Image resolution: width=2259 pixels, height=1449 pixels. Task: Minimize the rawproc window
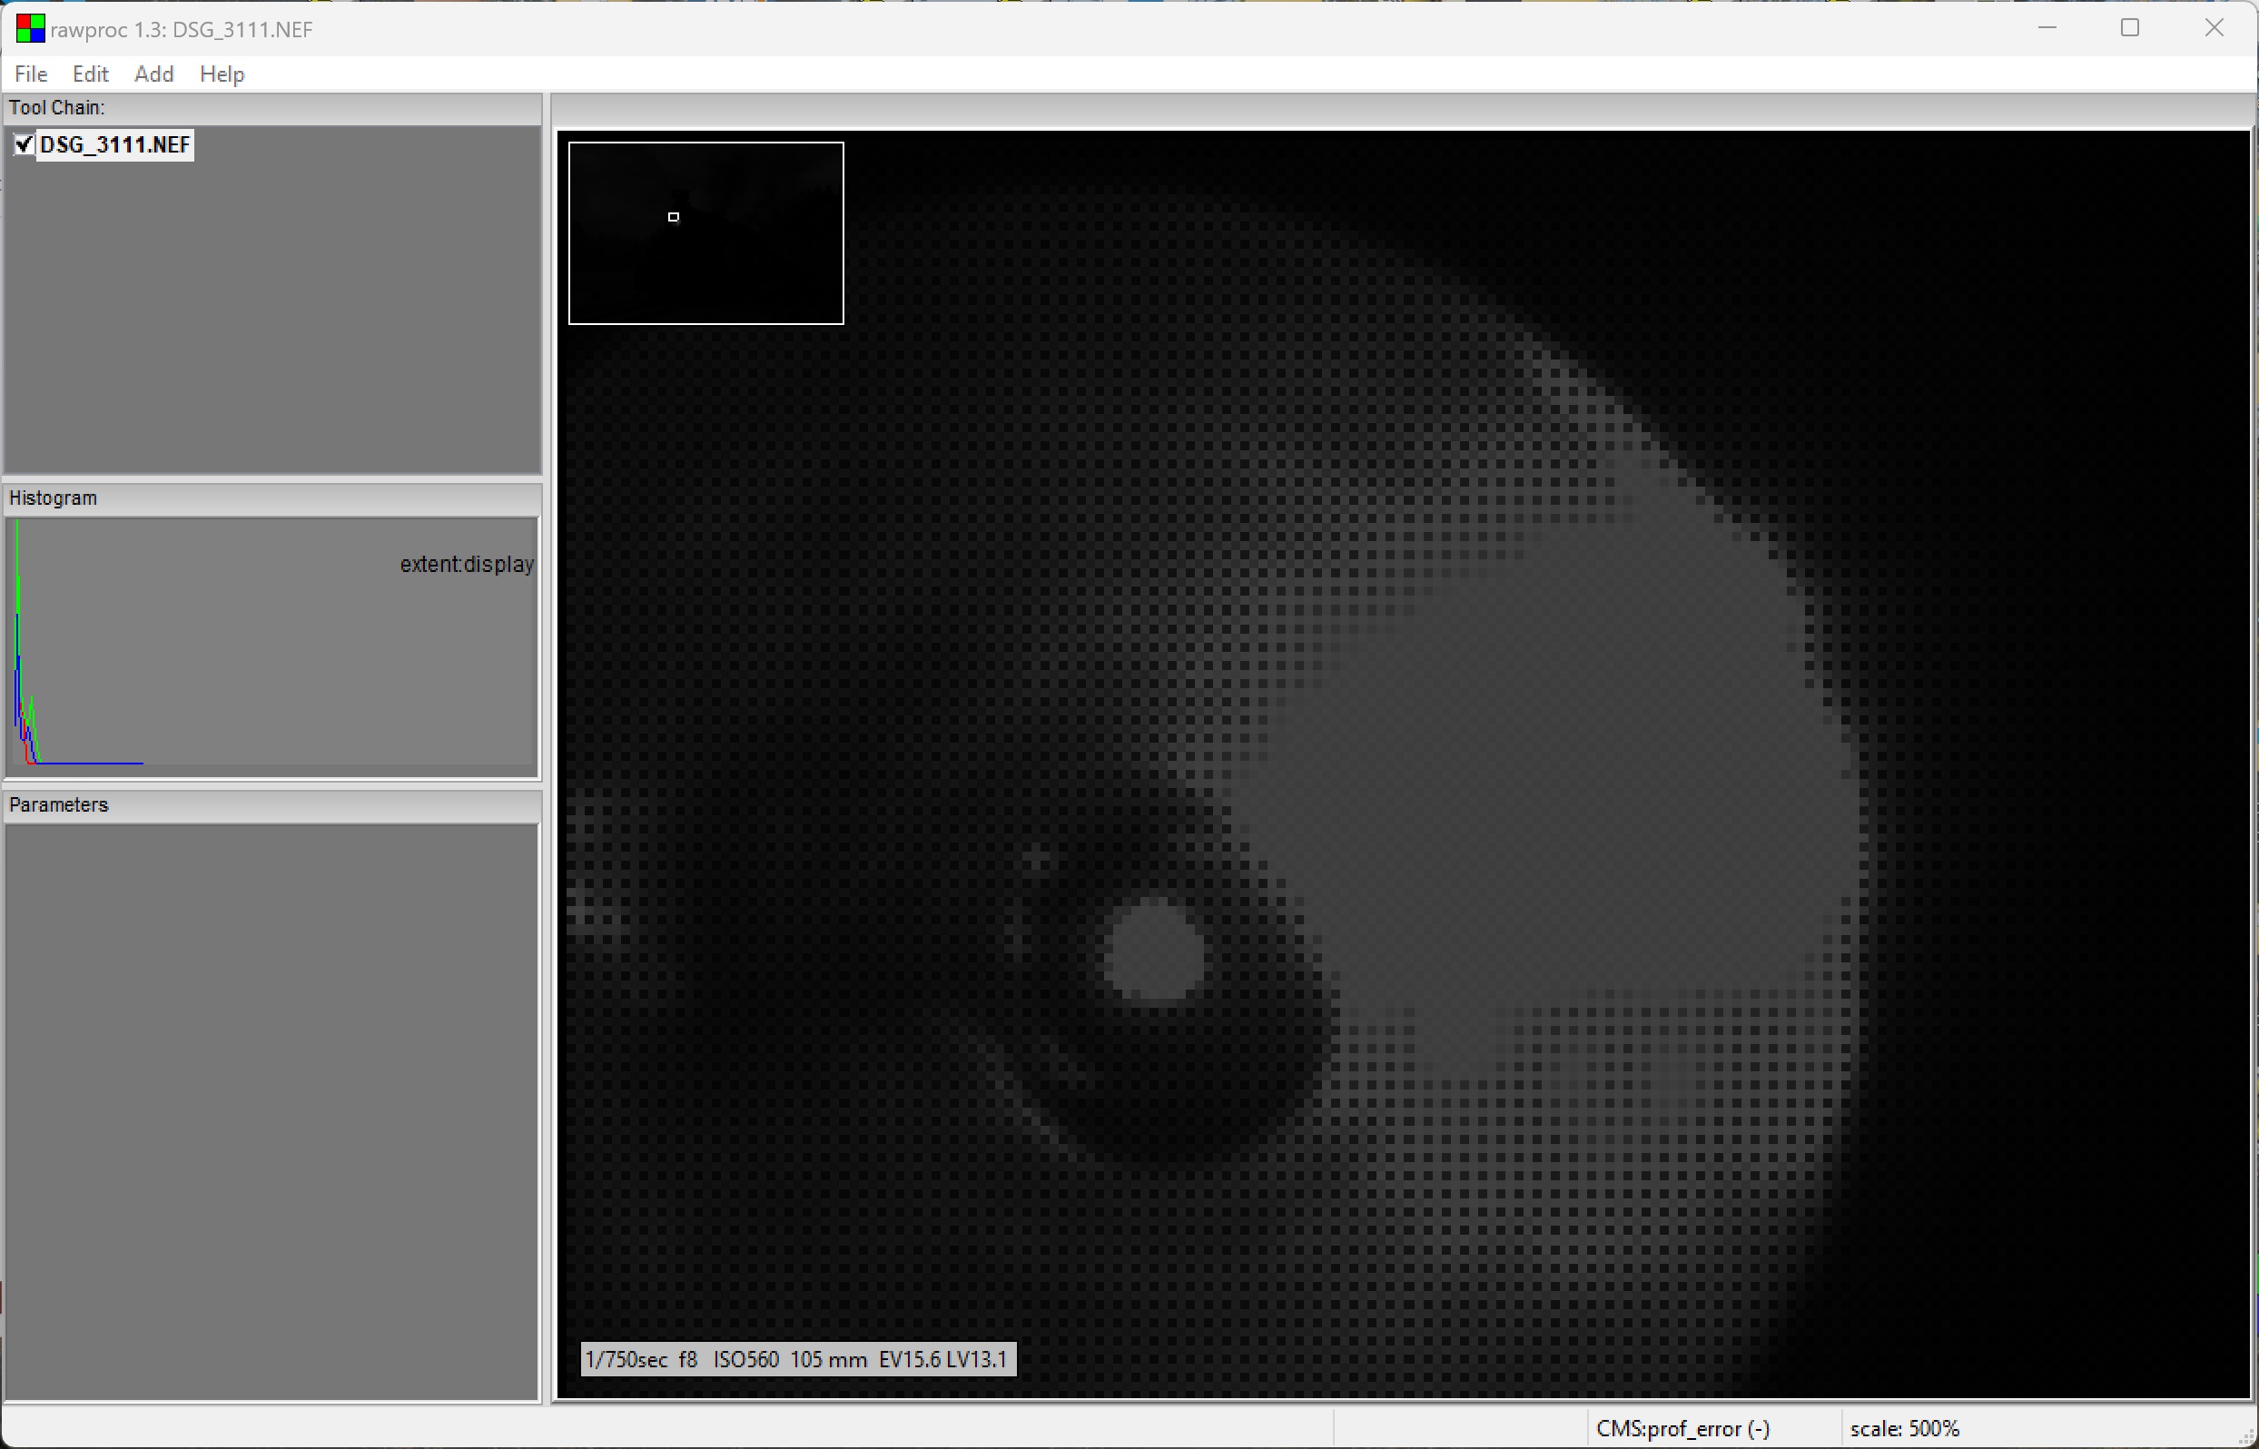(2047, 28)
